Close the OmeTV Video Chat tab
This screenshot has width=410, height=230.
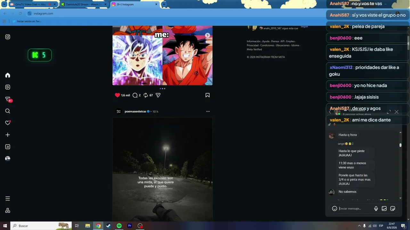[55, 4]
